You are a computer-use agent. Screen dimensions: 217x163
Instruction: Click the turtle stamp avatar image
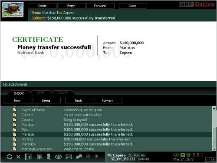13,10
